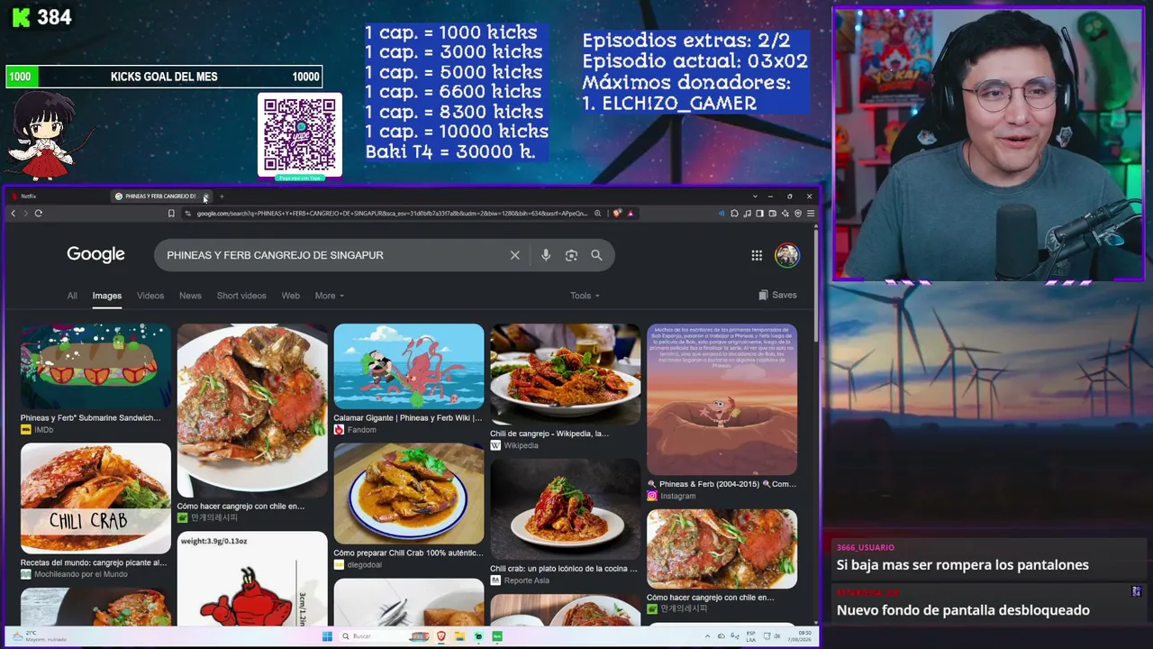
Task: Open Brave Rewards triangle icon
Action: [631, 214]
